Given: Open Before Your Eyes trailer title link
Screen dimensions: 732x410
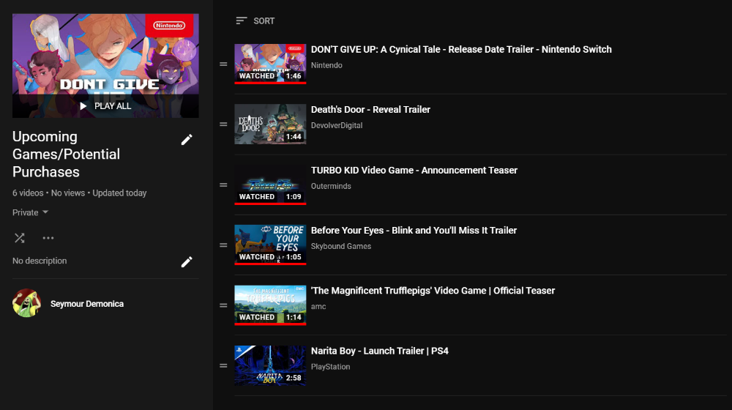Looking at the screenshot, I should point(414,231).
